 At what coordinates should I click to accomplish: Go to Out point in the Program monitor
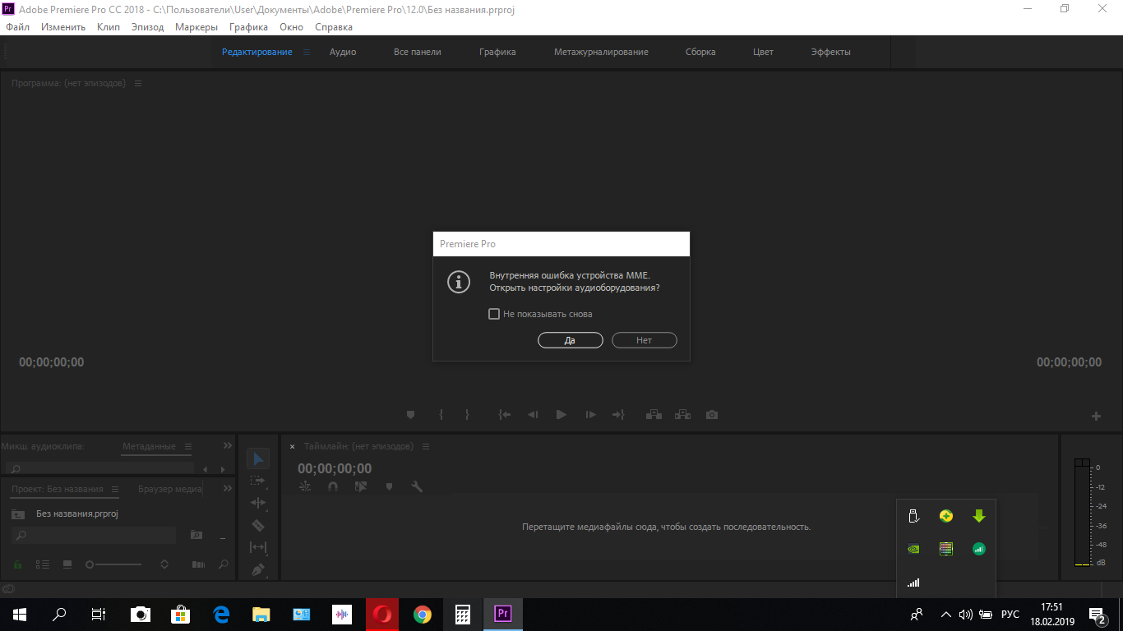(618, 415)
